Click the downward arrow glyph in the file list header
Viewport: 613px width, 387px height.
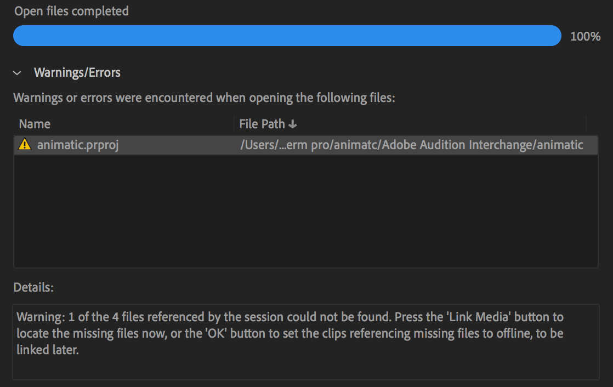(x=293, y=124)
